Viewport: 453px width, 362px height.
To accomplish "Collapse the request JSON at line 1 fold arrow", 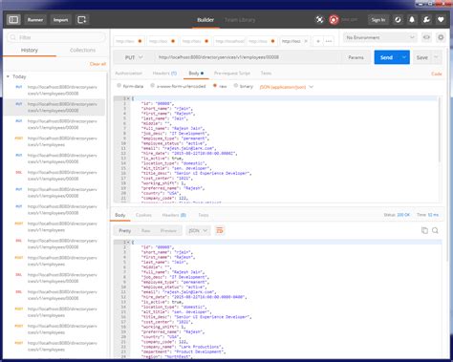I will click(x=128, y=98).
